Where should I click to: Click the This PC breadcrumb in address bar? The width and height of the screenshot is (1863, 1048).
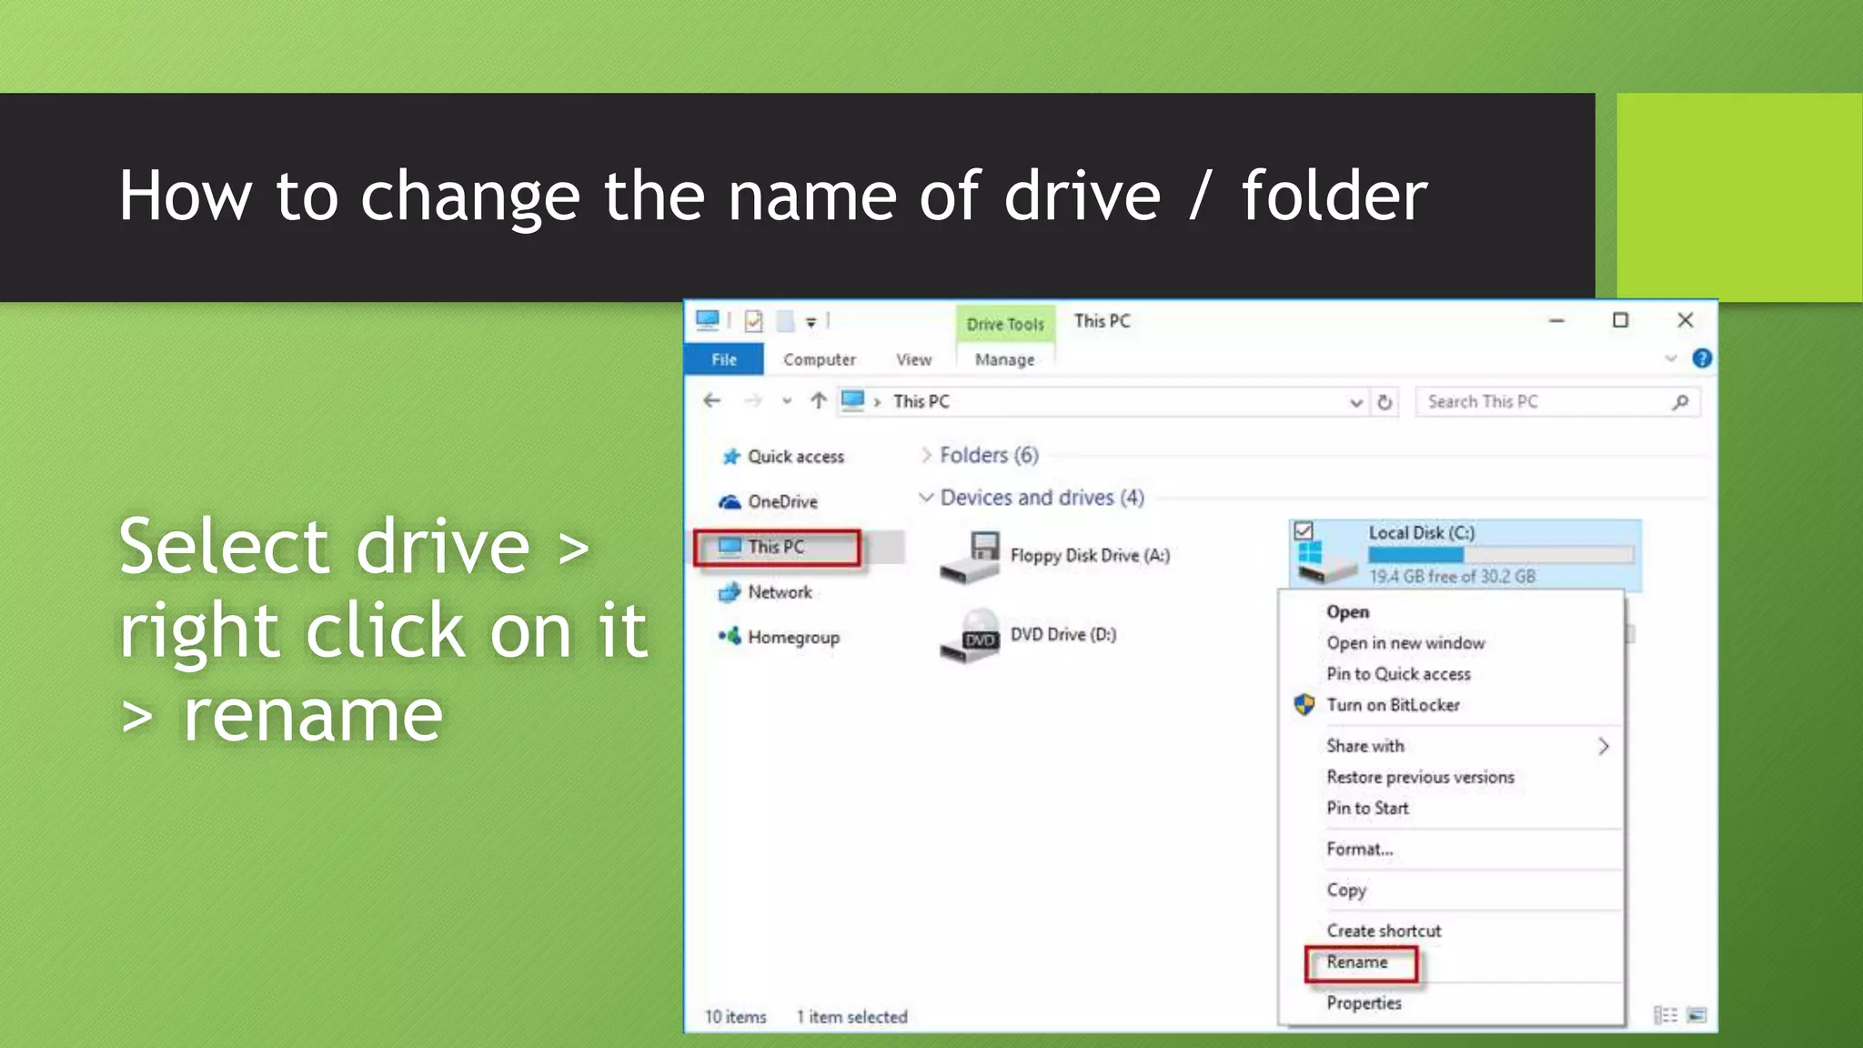(x=921, y=401)
